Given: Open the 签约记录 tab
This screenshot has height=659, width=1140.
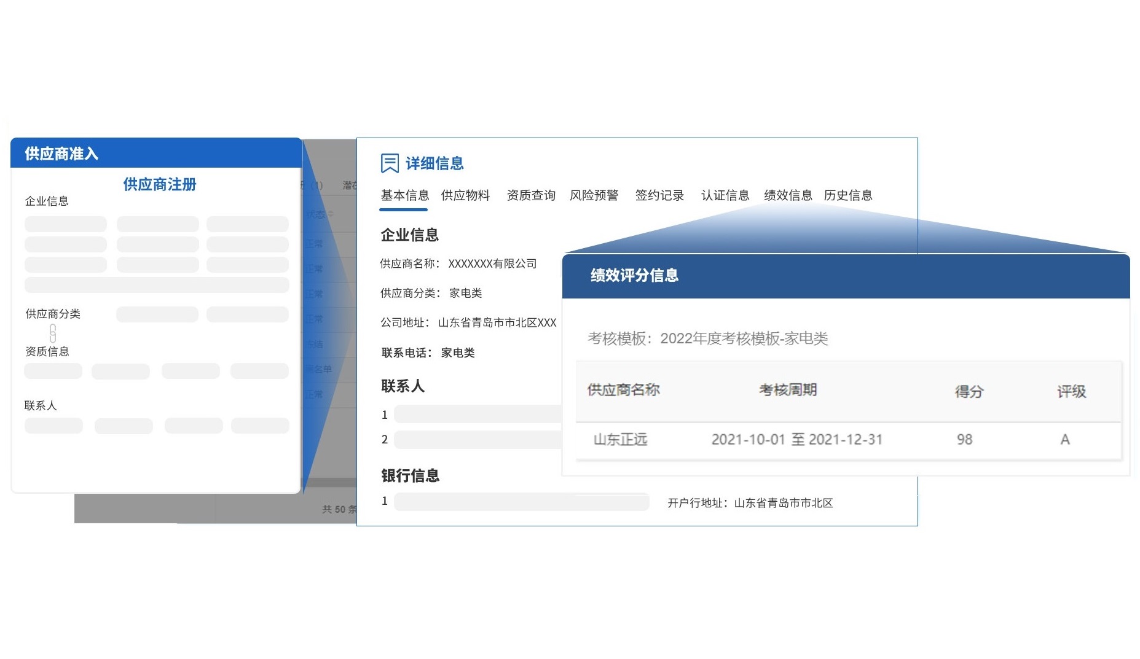Looking at the screenshot, I should [659, 195].
